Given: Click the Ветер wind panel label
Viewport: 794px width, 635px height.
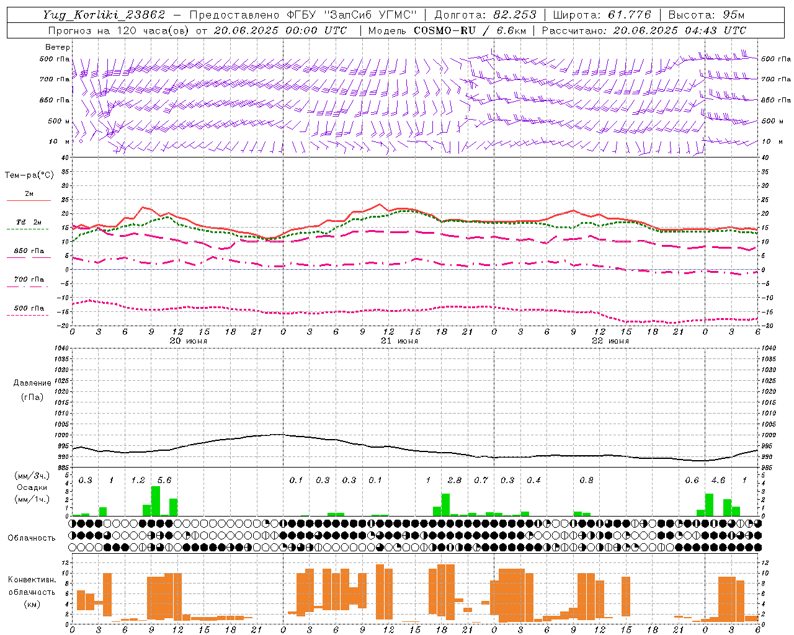Looking at the screenshot, I should pyautogui.click(x=58, y=47).
